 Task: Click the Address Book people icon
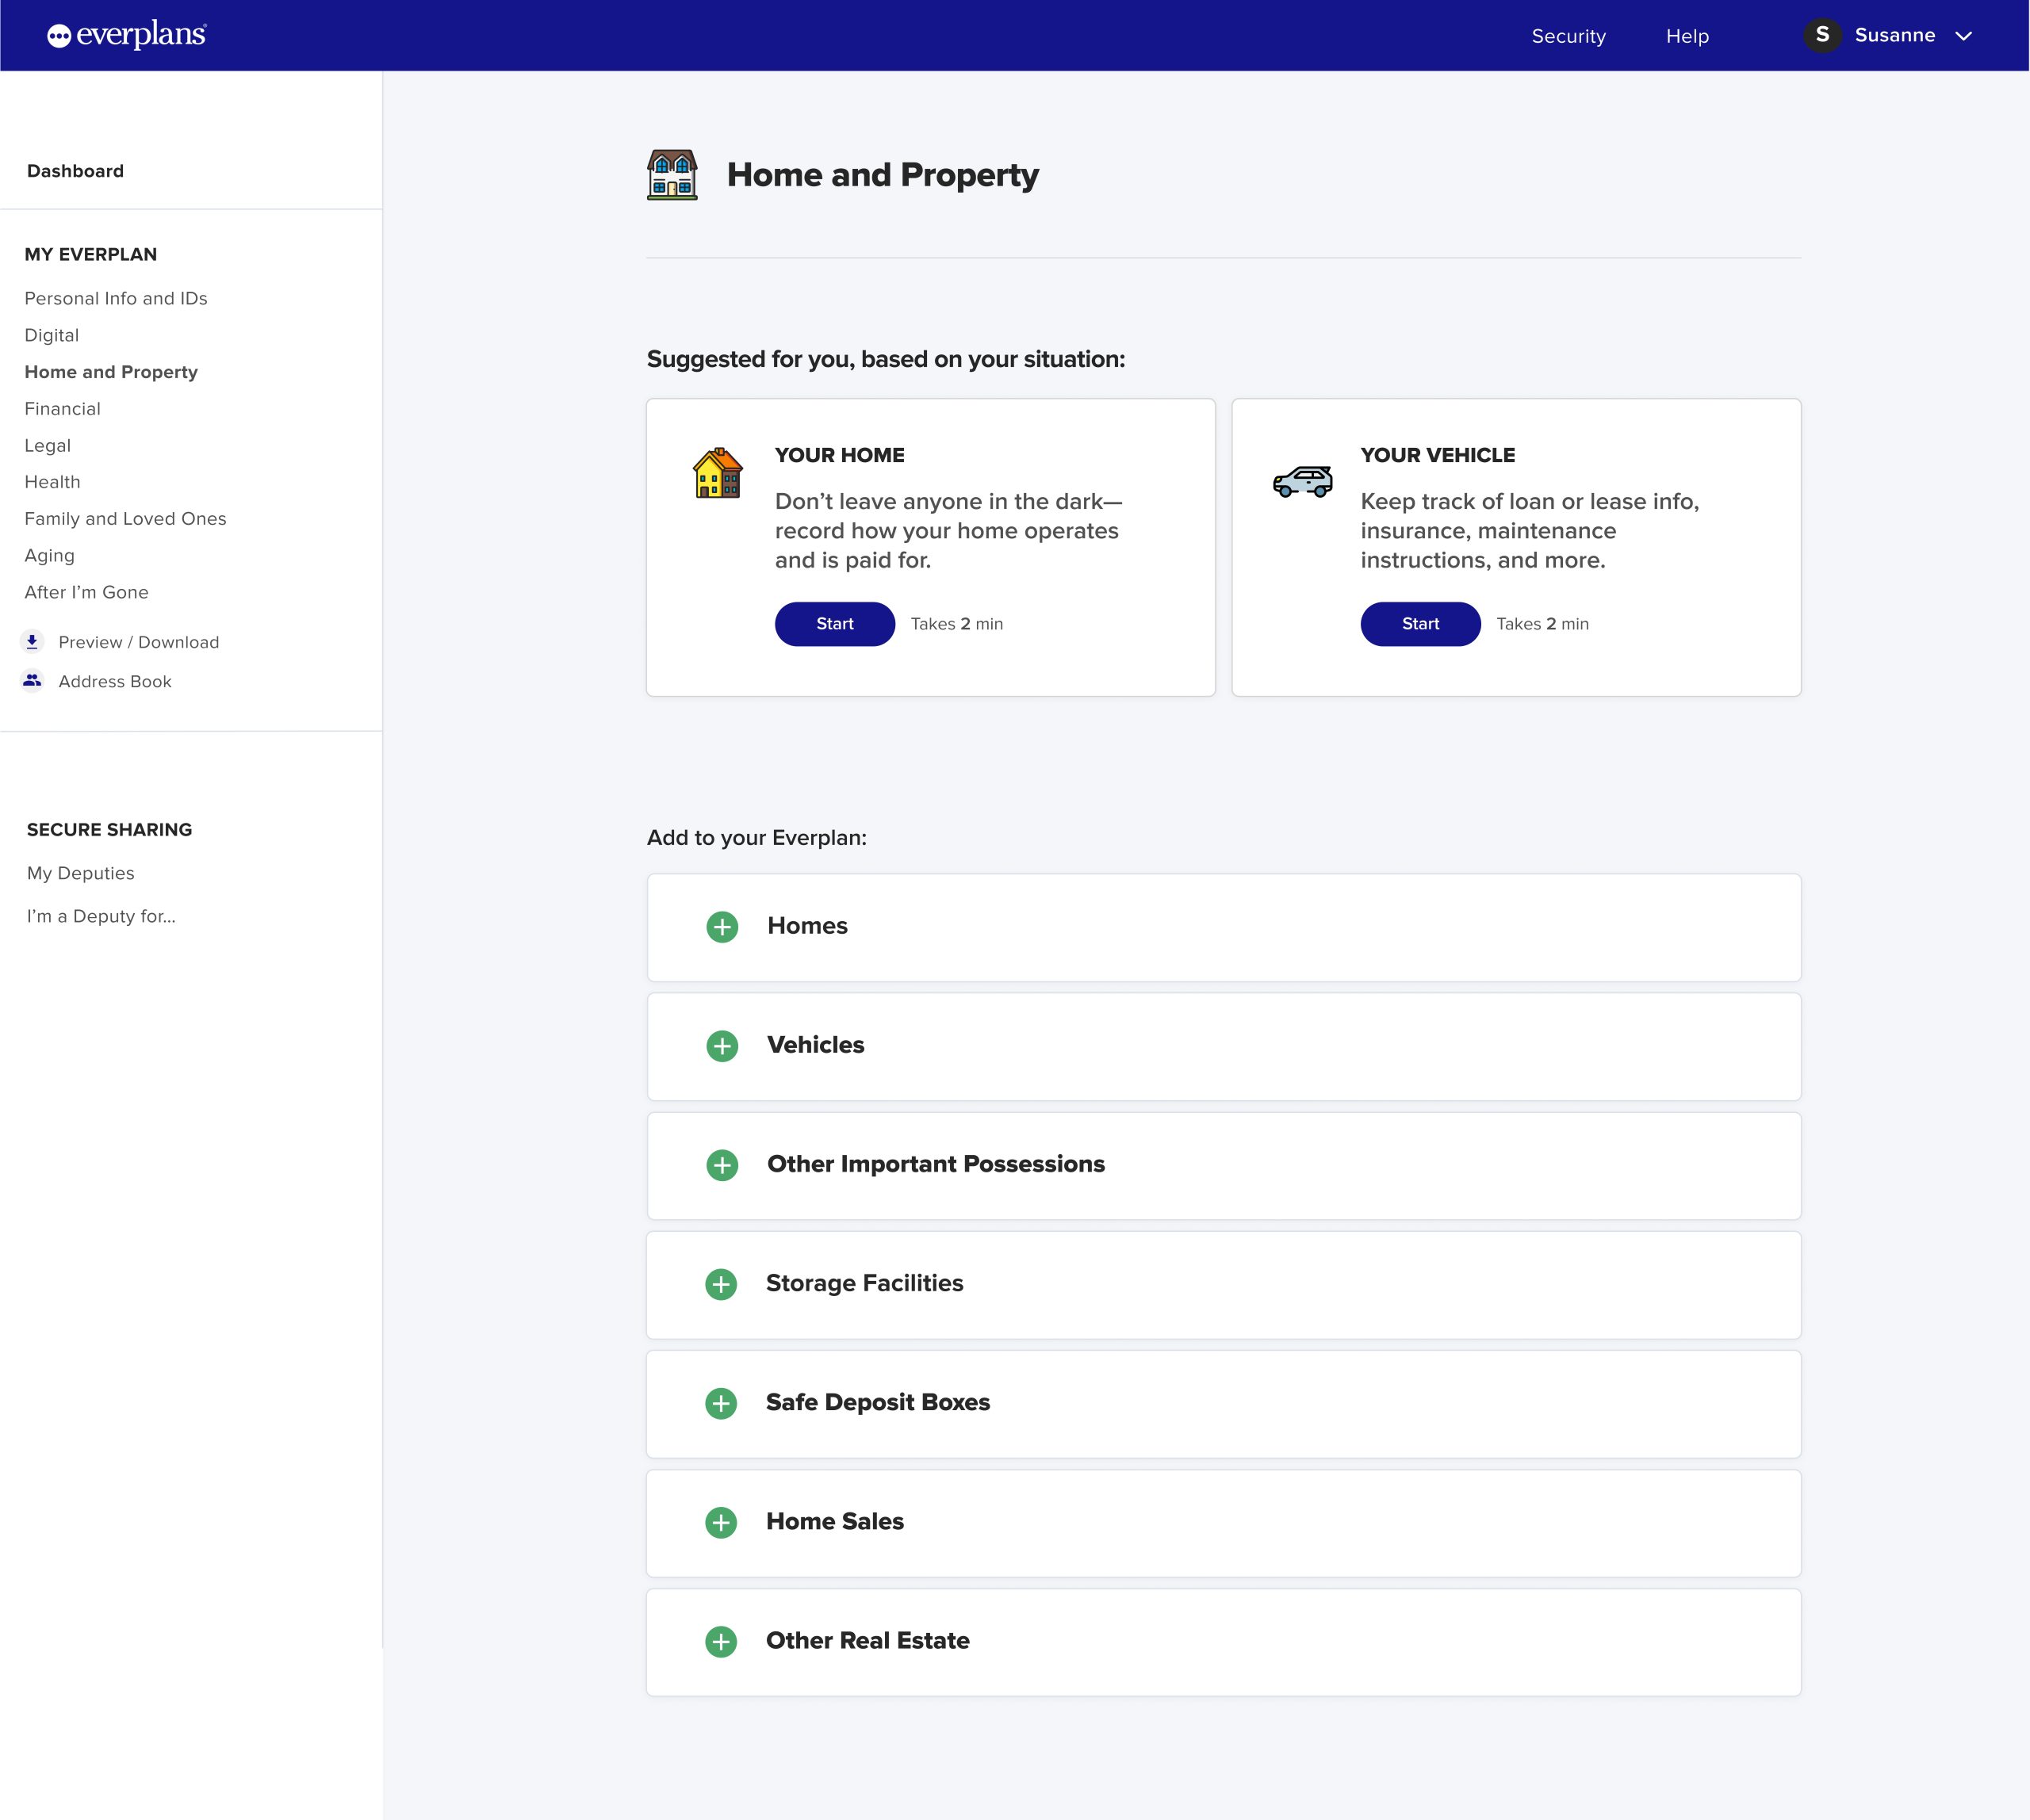32,680
